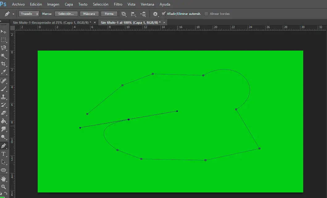Select the Hand tool
This screenshot has height=198, width=327.
pyautogui.click(x=4, y=179)
